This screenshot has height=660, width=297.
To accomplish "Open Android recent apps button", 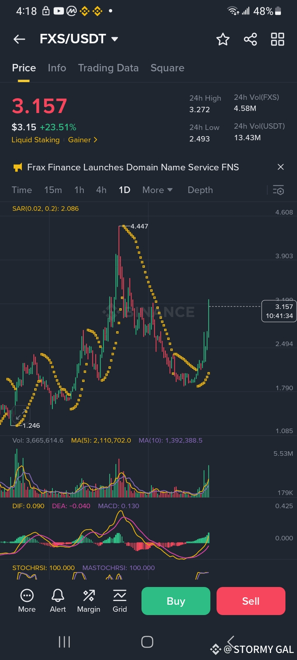I will click(64, 642).
